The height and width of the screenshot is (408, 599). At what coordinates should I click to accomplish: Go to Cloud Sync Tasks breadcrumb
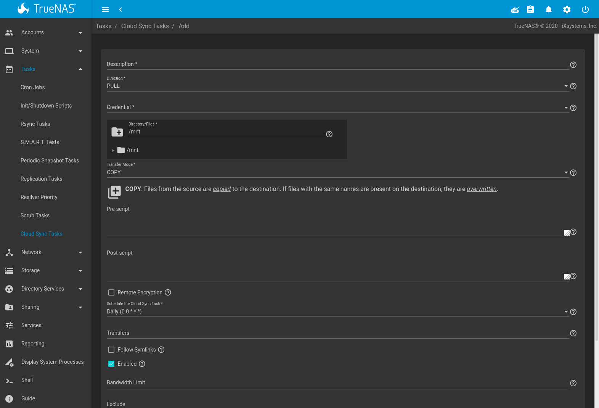tap(145, 26)
